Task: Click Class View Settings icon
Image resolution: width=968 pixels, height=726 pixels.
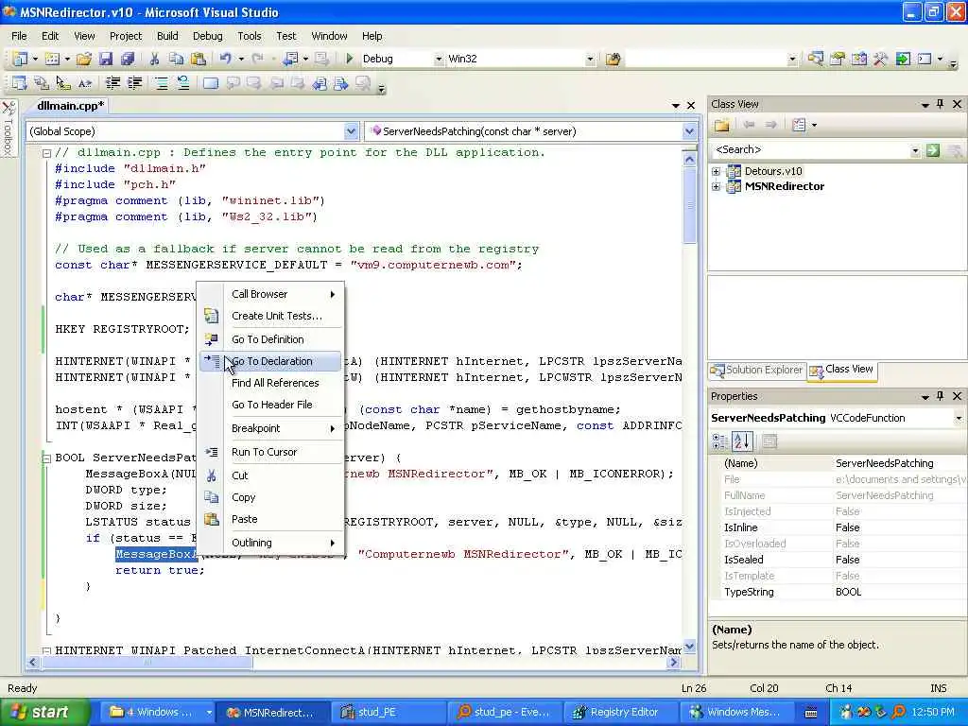Action: point(799,126)
